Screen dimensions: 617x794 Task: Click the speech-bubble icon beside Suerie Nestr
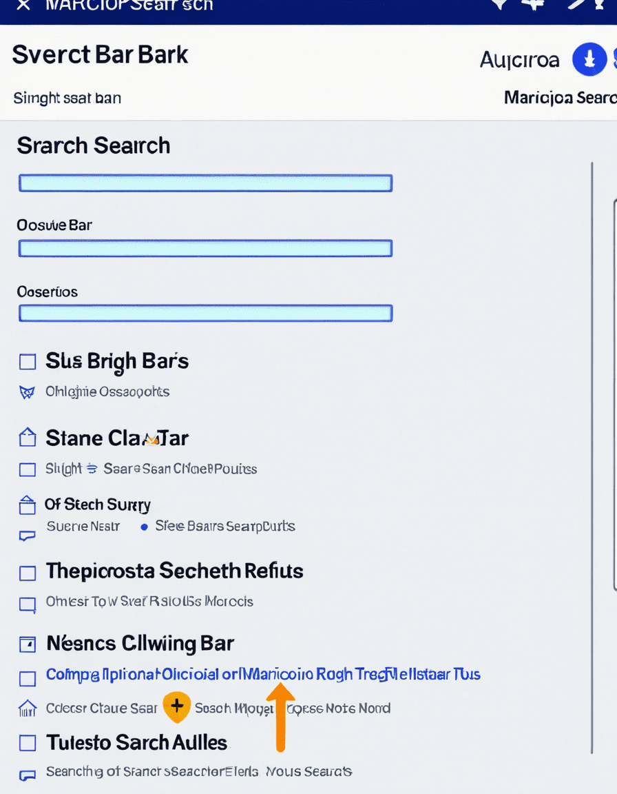tap(28, 536)
